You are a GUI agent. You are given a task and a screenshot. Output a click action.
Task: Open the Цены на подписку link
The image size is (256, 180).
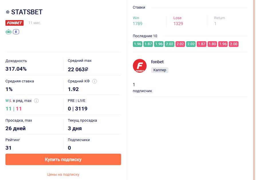click(63, 175)
